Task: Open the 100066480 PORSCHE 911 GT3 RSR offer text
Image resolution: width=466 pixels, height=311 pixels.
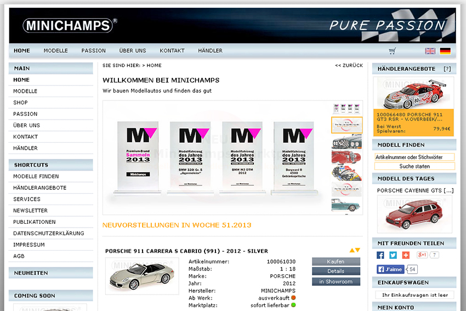Action: coord(410,117)
